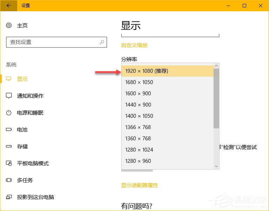Image resolution: width=269 pixels, height=211 pixels.
Task: Open the 显示适配器属性 link
Action: pyautogui.click(x=140, y=185)
